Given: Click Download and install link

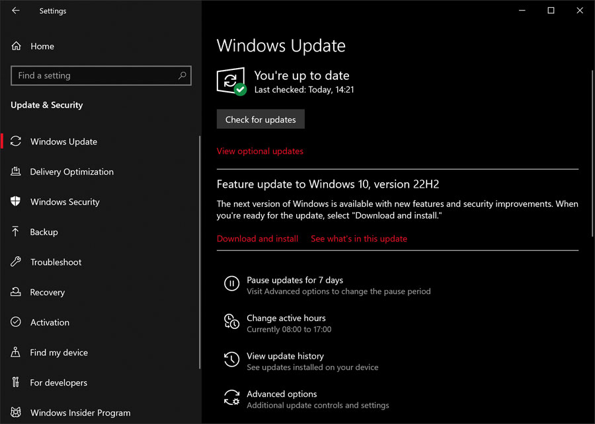Looking at the screenshot, I should click(257, 238).
